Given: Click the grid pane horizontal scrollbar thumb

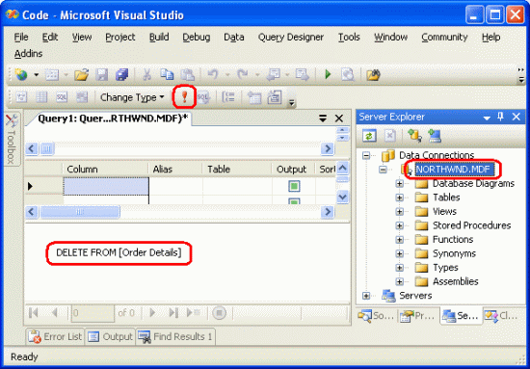Looking at the screenshot, I should click(x=80, y=212).
